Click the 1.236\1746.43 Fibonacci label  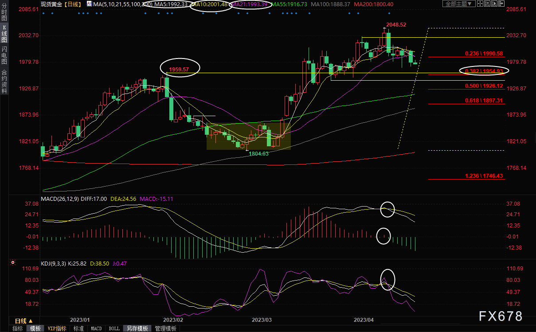tap(484, 176)
